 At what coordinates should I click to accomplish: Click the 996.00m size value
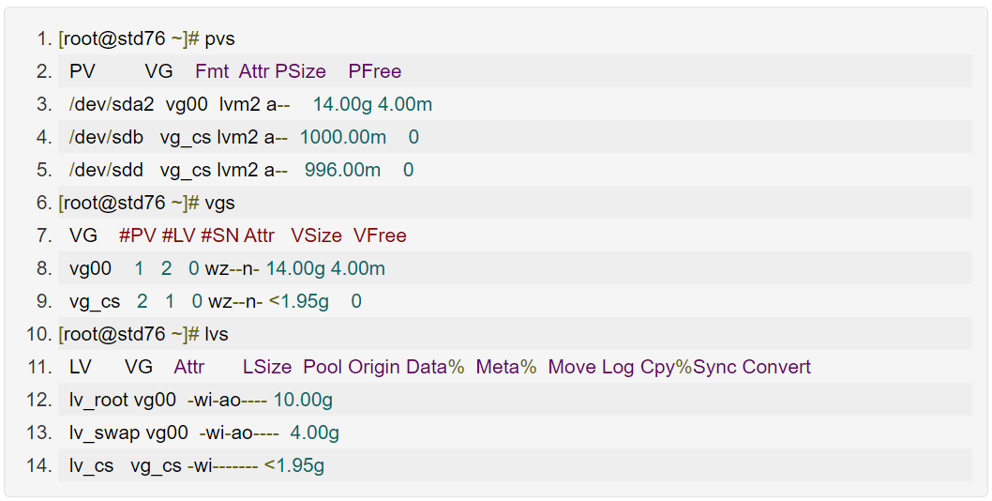(x=342, y=170)
